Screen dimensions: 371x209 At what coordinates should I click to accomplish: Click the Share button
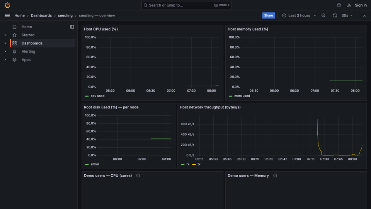269,15
